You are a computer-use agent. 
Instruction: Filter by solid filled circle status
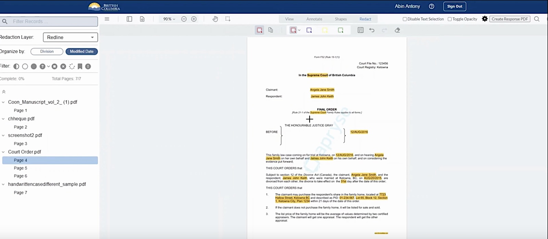(34, 66)
